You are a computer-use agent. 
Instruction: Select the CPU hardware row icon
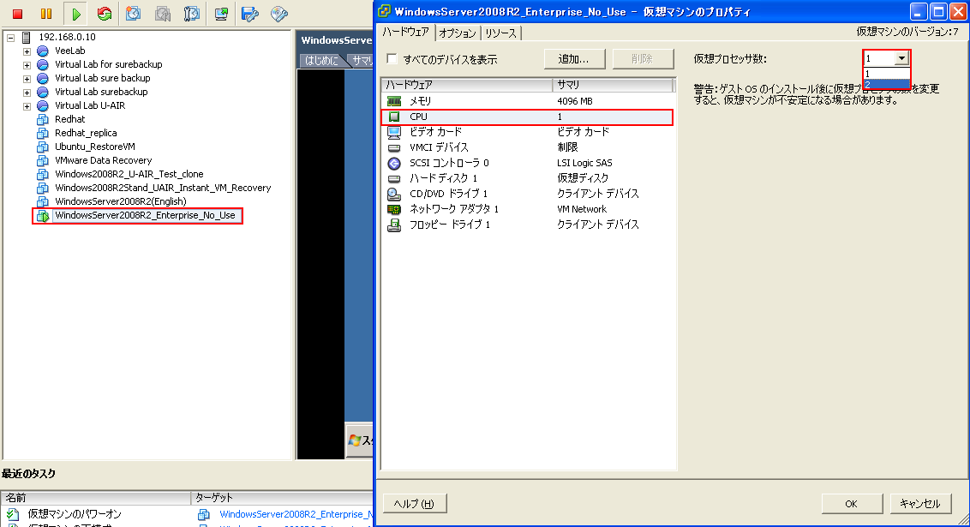(394, 117)
